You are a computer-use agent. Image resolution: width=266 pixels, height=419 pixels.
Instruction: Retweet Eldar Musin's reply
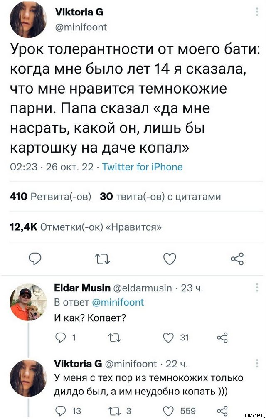pyautogui.click(x=113, y=337)
